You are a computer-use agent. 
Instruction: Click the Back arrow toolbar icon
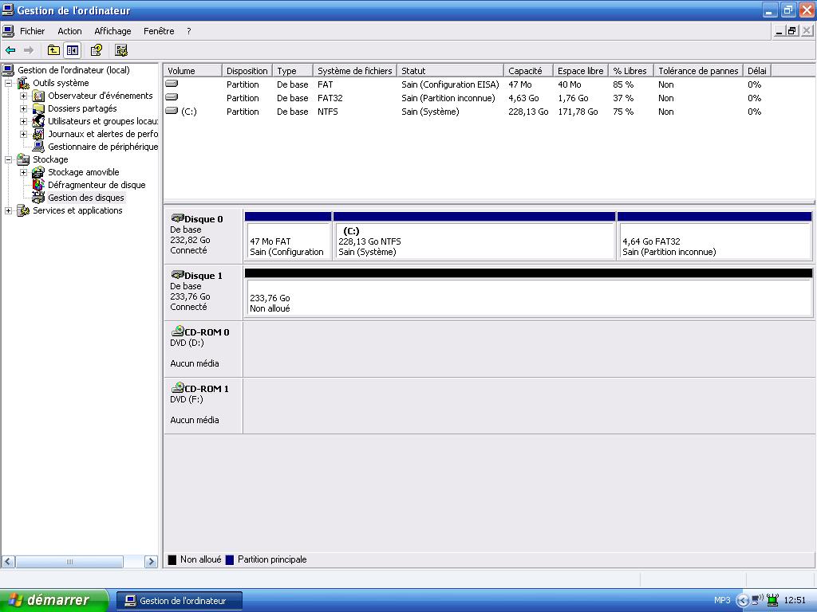pos(10,50)
